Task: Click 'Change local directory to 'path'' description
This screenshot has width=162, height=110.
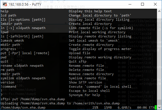Action: (x=100, y=15)
